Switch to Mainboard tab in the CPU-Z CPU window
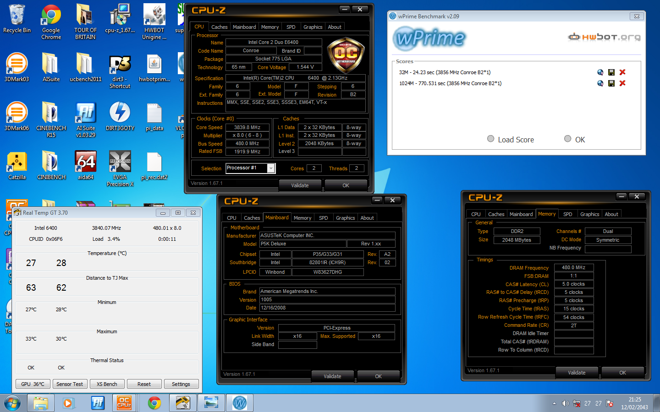Viewport: 660px width, 412px height. click(x=244, y=27)
